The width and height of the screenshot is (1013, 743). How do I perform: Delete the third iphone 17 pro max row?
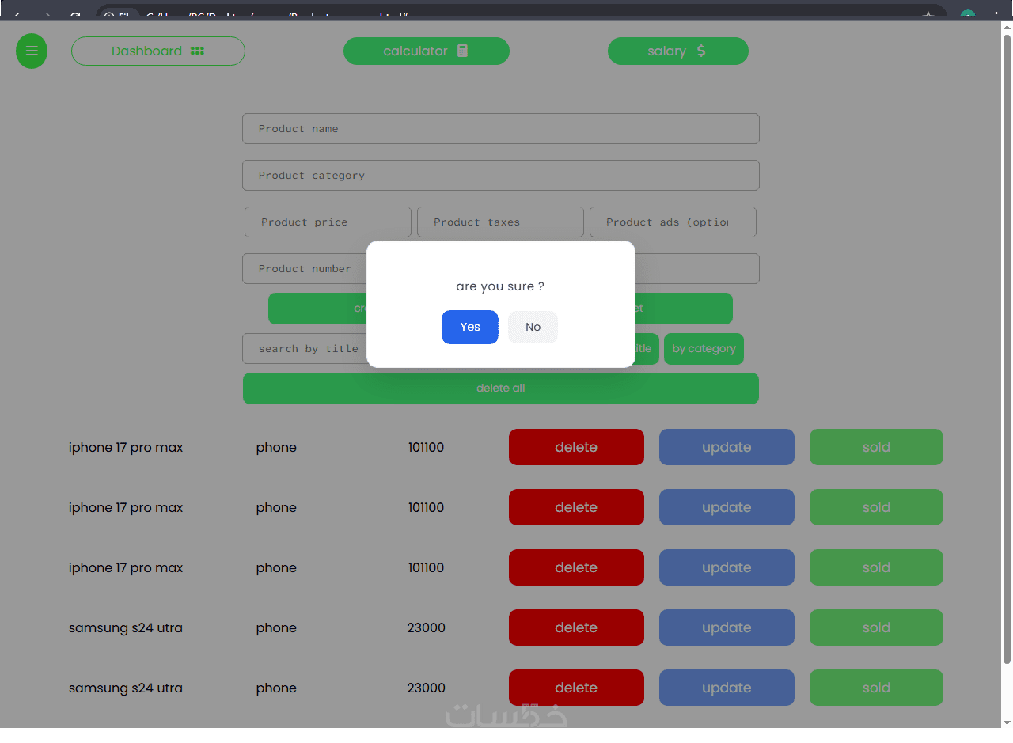[x=576, y=567]
